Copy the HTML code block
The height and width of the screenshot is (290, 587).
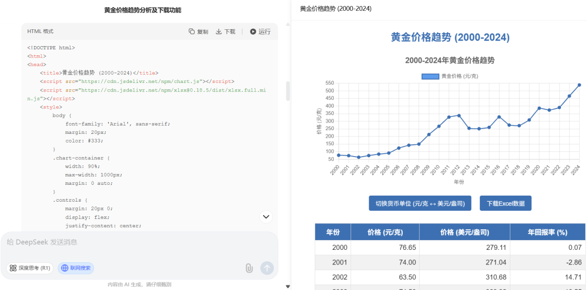[x=198, y=32]
